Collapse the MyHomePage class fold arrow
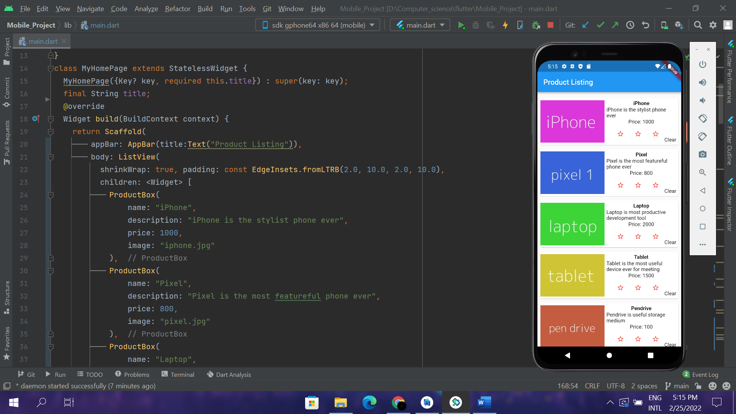This screenshot has height=414, width=736. tap(51, 68)
